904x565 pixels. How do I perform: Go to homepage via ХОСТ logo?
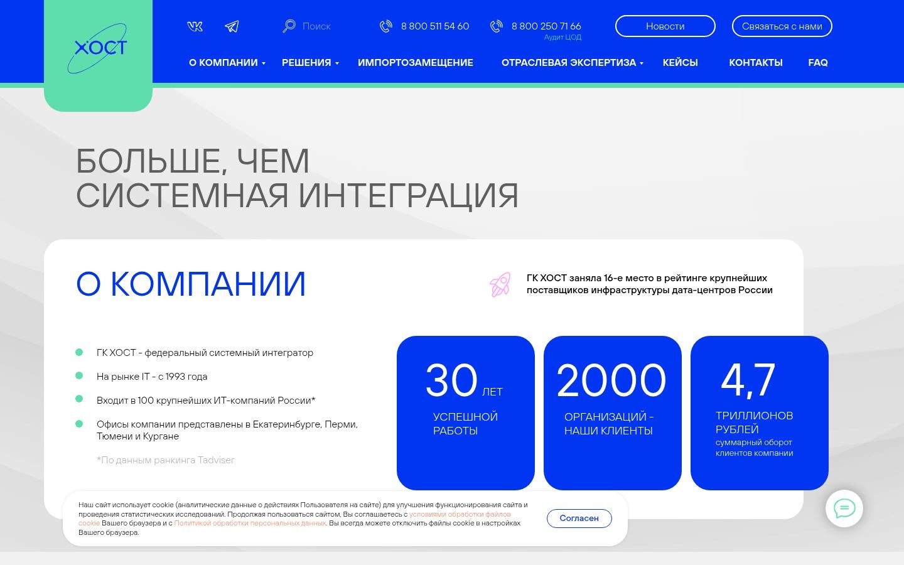pyautogui.click(x=98, y=48)
